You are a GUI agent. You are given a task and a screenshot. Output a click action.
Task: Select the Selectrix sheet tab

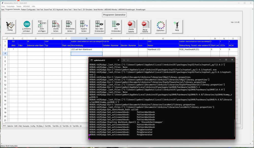click(x=10, y=126)
